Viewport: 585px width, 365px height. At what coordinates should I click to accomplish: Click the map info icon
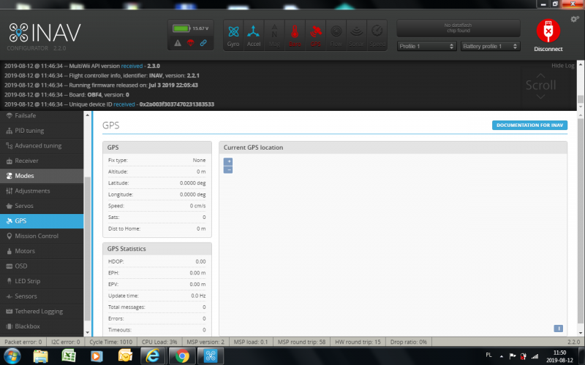[558, 328]
